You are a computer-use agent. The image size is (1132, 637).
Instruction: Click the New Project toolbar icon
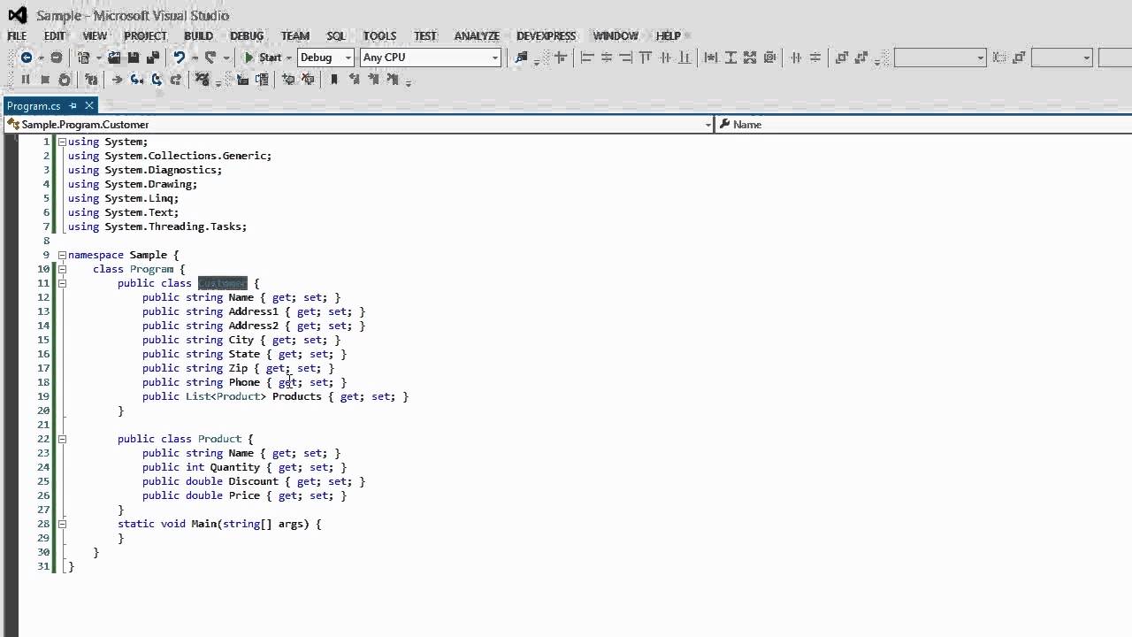click(83, 58)
